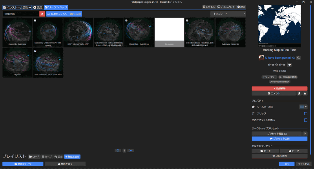Click the G - 全年齢の観客 tag
This screenshot has width=314, height=169.
click(x=288, y=77)
